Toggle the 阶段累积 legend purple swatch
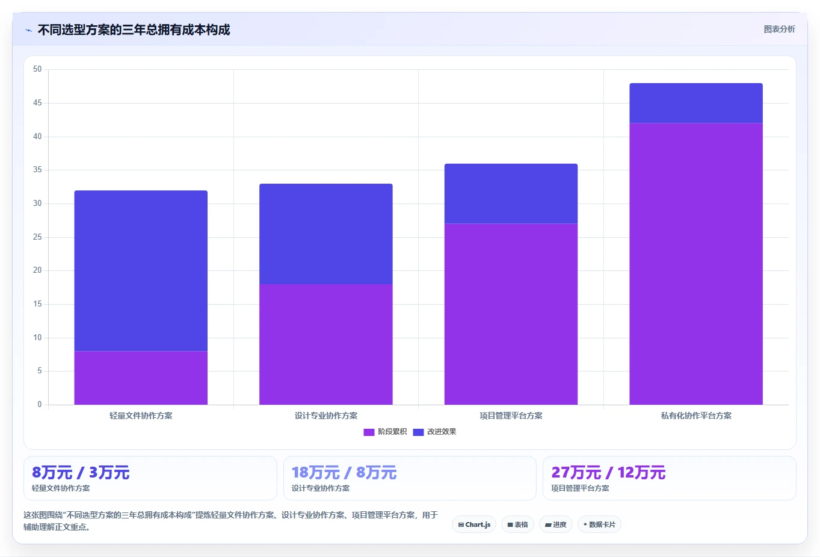Screen dimensions: 820x557 369,432
